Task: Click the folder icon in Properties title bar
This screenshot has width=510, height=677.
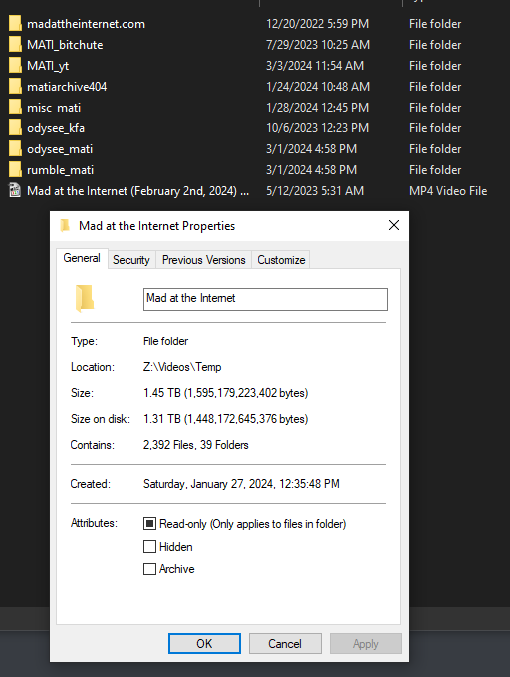Action: pos(65,225)
